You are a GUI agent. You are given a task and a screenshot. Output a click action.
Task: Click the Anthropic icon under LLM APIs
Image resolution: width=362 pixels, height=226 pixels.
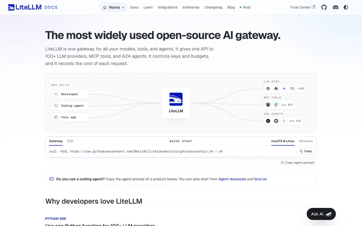(276, 88)
